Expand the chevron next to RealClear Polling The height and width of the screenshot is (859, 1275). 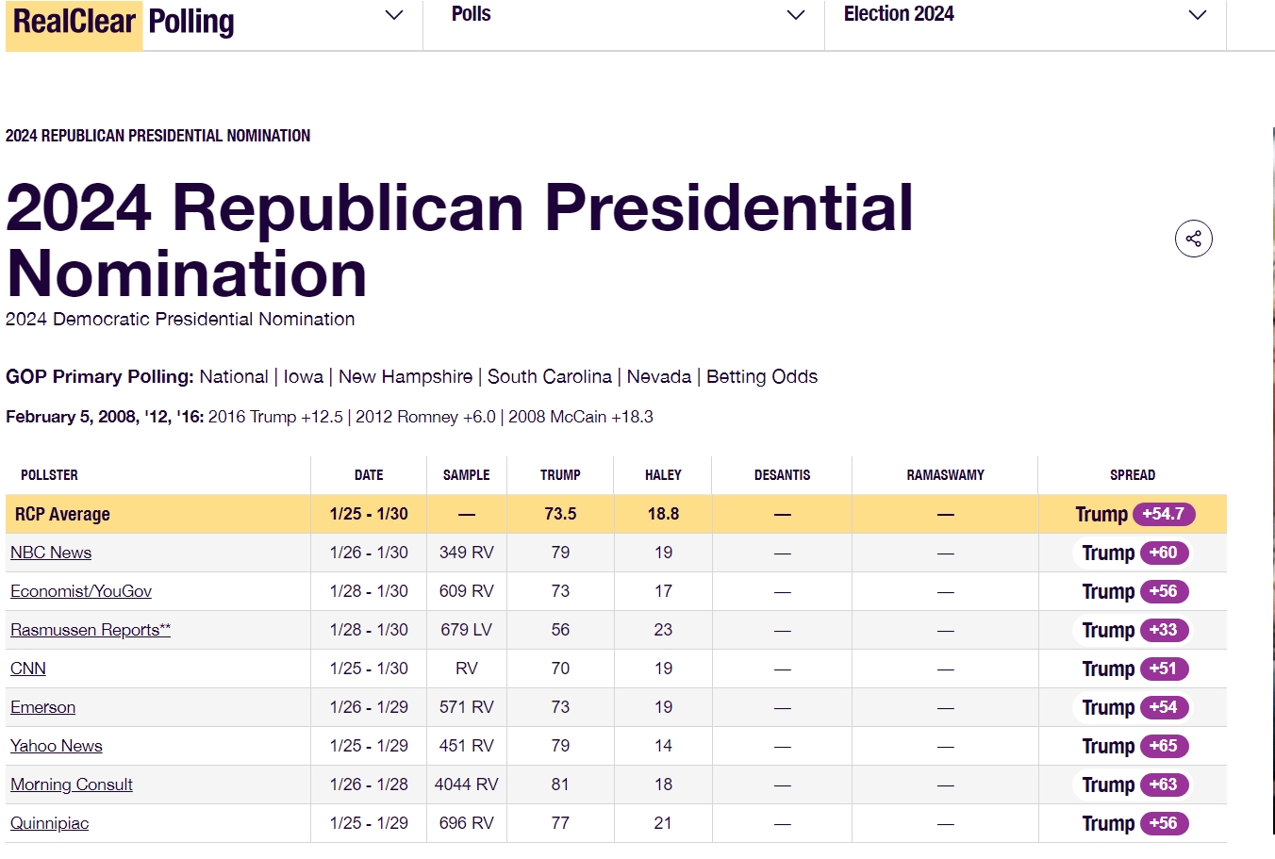click(394, 15)
